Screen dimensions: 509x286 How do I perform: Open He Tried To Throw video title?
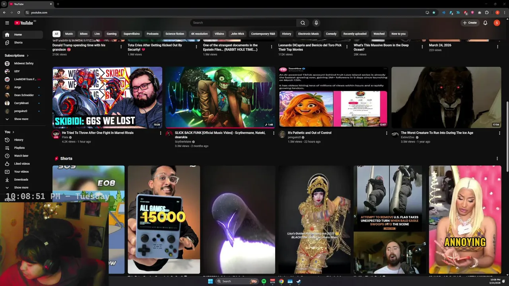point(98,133)
